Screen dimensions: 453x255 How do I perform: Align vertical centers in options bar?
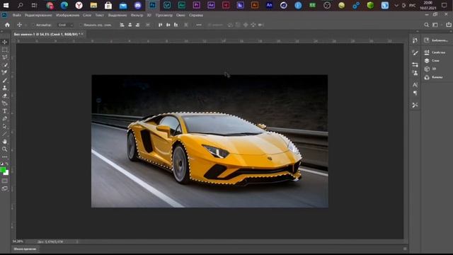(168, 25)
